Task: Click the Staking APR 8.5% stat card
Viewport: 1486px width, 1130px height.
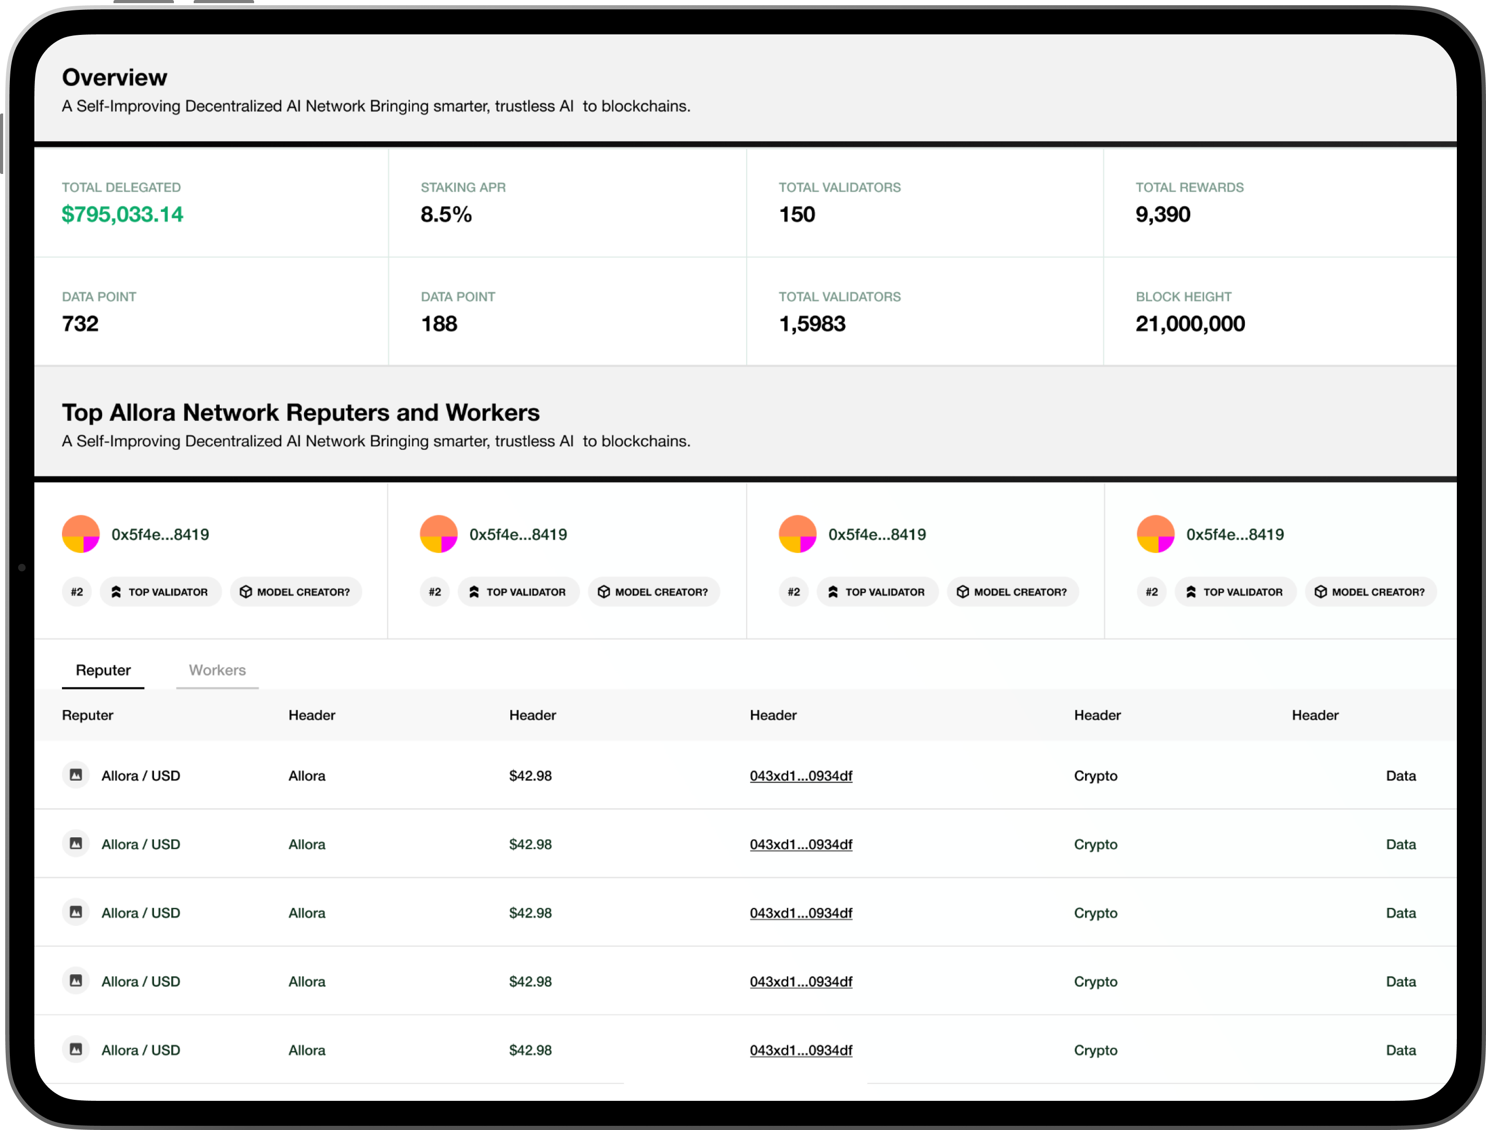Action: pos(446,215)
